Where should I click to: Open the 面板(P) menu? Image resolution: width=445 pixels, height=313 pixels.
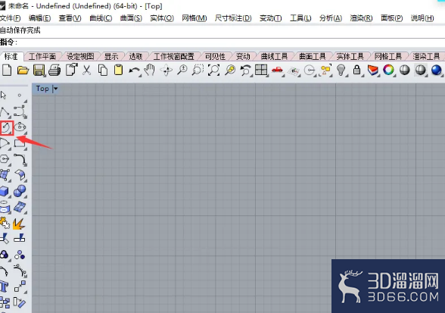[392, 18]
